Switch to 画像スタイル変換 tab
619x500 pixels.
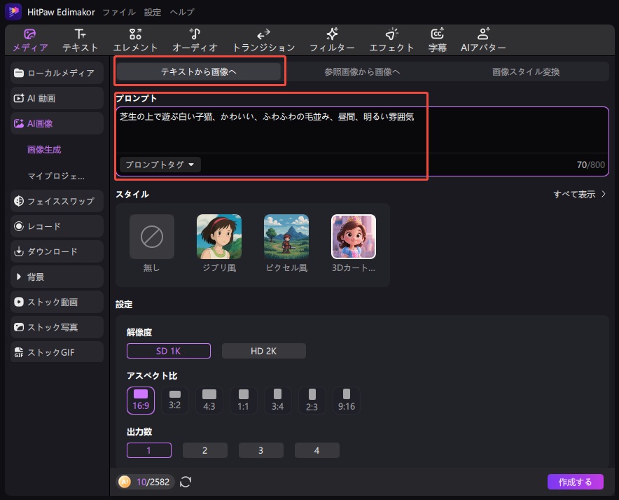click(x=526, y=71)
